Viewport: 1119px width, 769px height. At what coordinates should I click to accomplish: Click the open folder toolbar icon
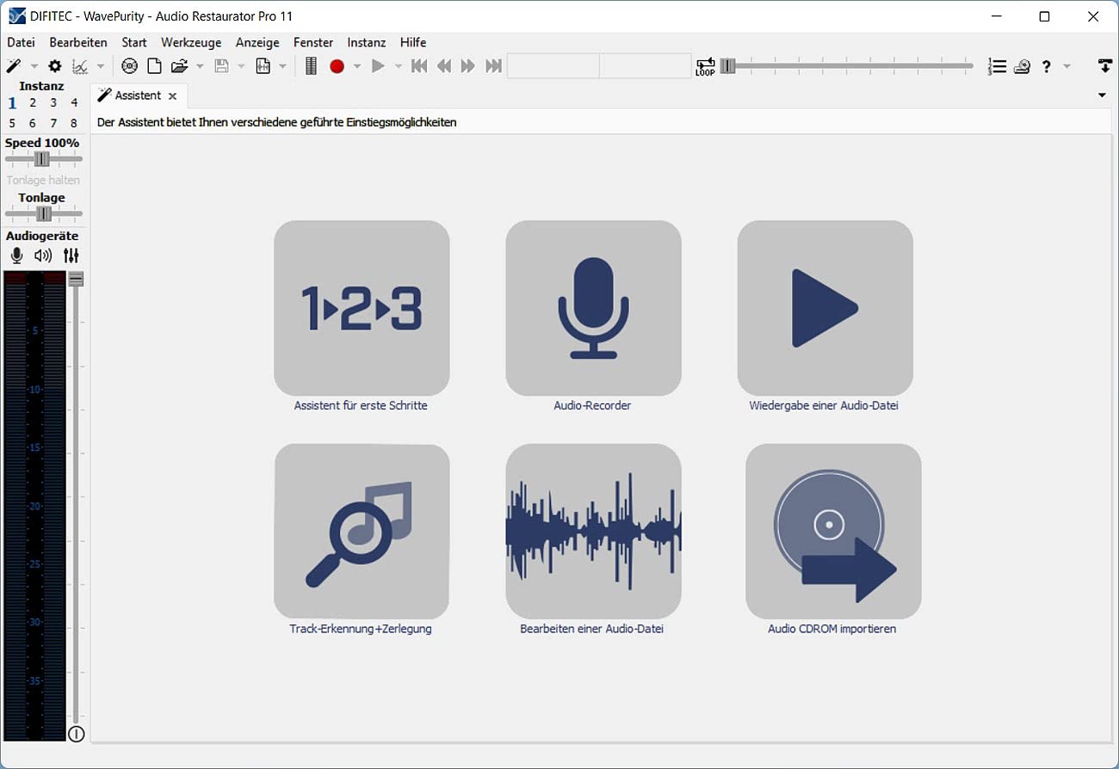pyautogui.click(x=179, y=66)
